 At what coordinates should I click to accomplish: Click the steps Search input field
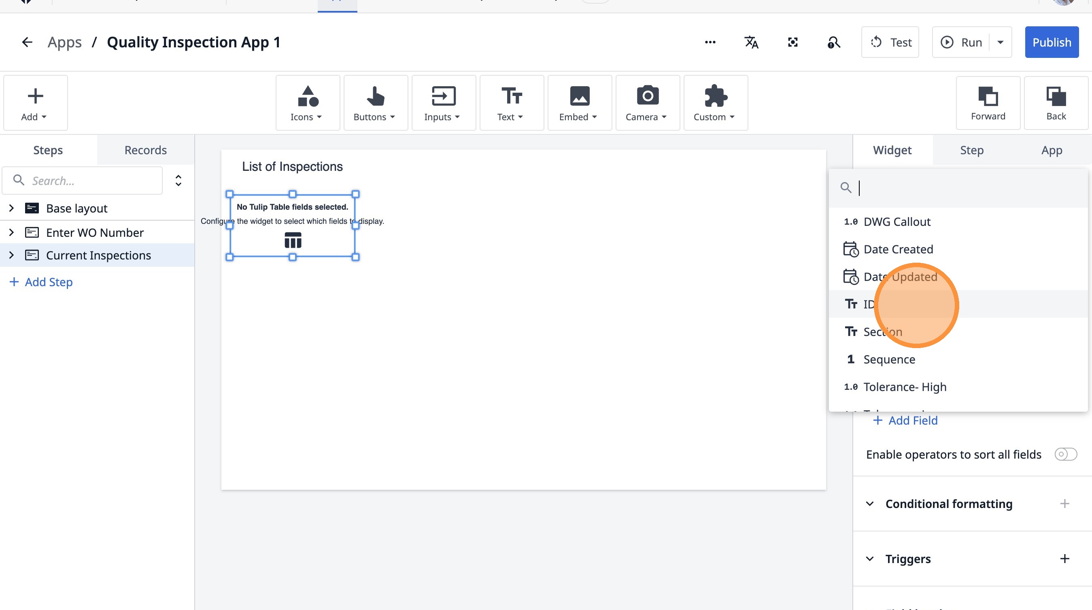click(x=89, y=181)
